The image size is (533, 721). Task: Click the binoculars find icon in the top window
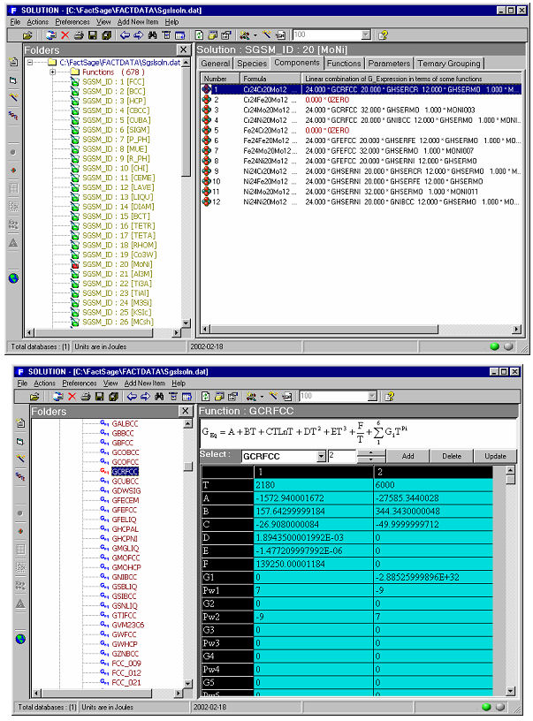(153, 35)
